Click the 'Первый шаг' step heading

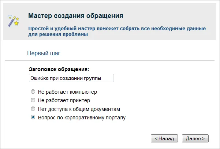point(44,53)
